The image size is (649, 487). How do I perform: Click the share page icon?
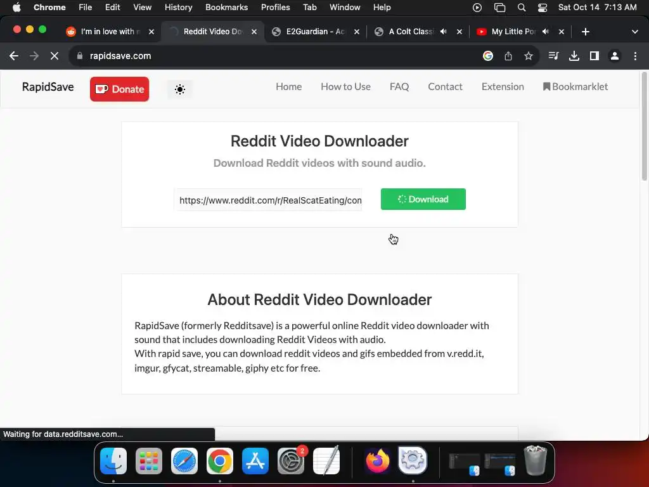tap(508, 56)
